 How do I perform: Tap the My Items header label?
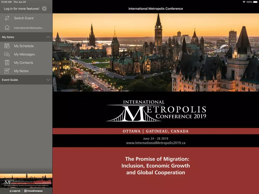point(8,37)
